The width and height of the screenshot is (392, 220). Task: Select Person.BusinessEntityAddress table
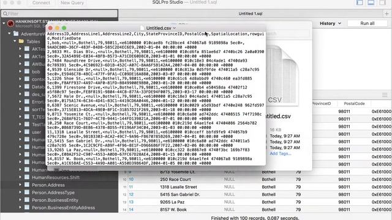pos(63,208)
